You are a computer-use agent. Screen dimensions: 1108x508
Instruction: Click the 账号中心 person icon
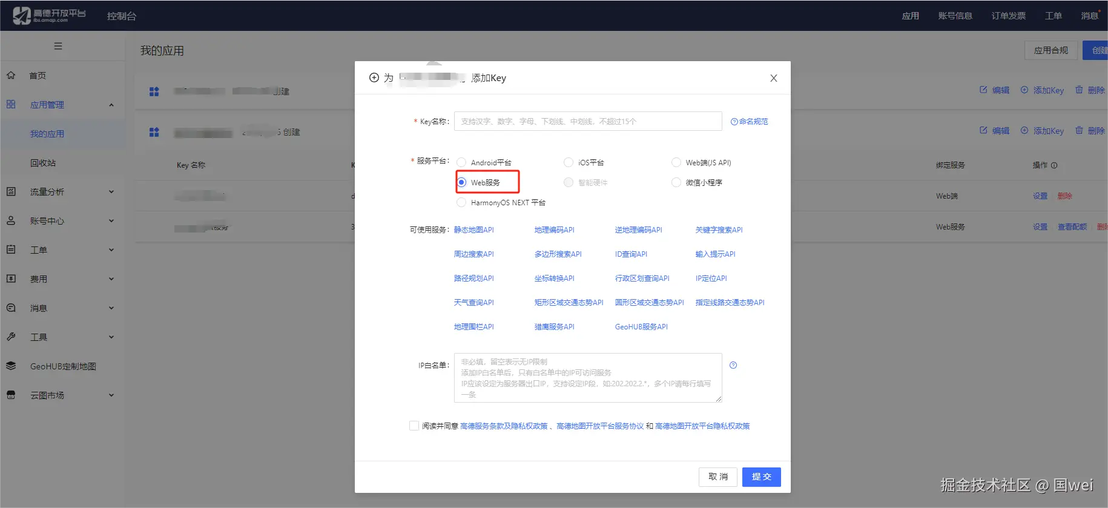[11, 220]
